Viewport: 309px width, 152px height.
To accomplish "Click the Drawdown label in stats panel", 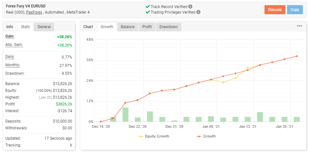I will point(15,73).
